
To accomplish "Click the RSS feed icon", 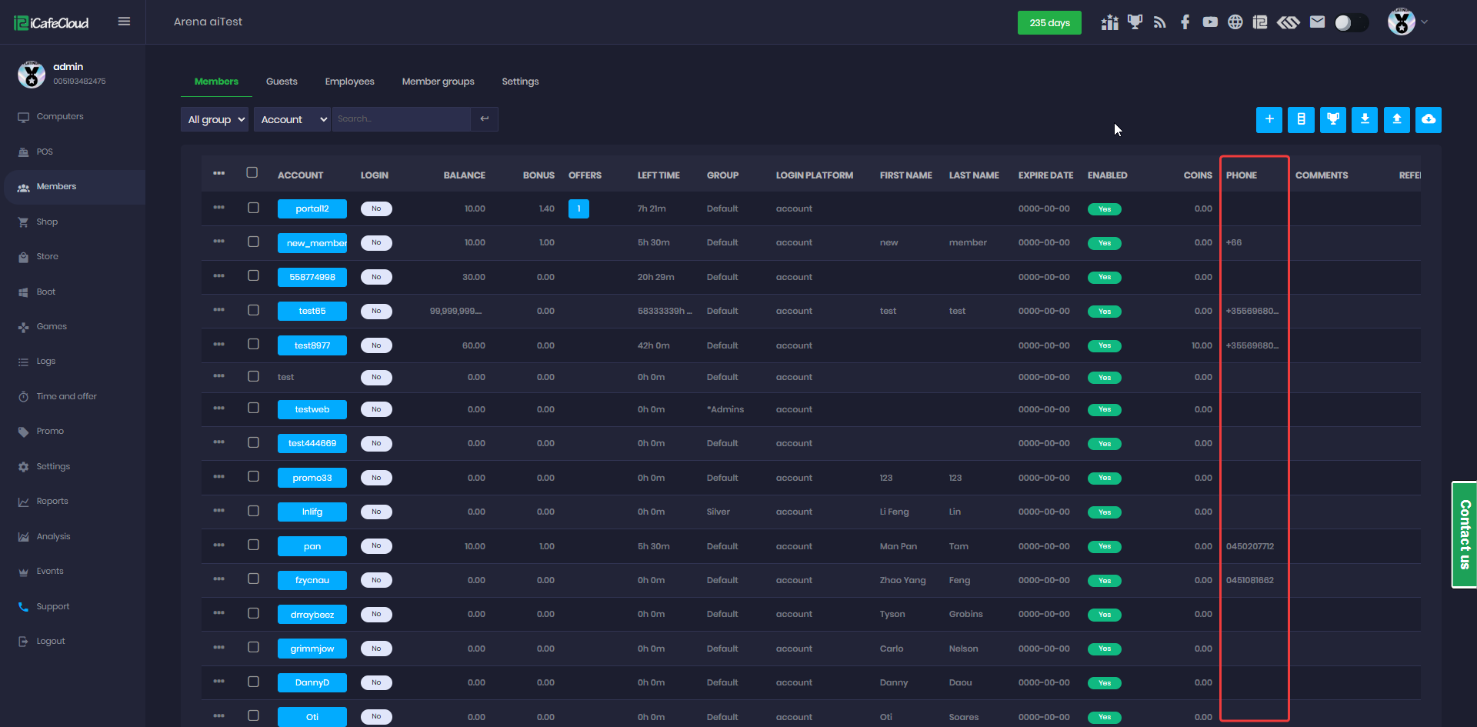I will click(1159, 22).
